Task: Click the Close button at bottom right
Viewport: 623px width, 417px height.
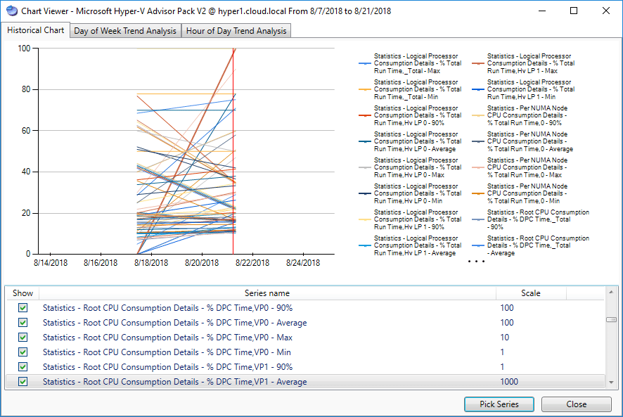Action: coord(577,404)
